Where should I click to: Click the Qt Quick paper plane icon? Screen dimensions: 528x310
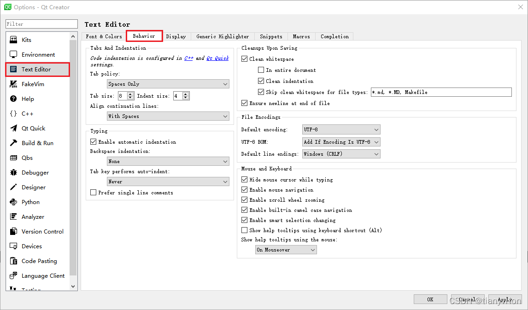(x=13, y=128)
